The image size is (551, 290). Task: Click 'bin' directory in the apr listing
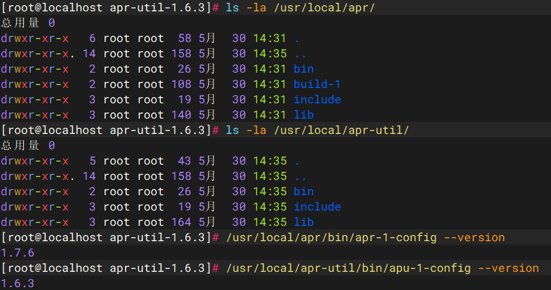[x=303, y=69]
